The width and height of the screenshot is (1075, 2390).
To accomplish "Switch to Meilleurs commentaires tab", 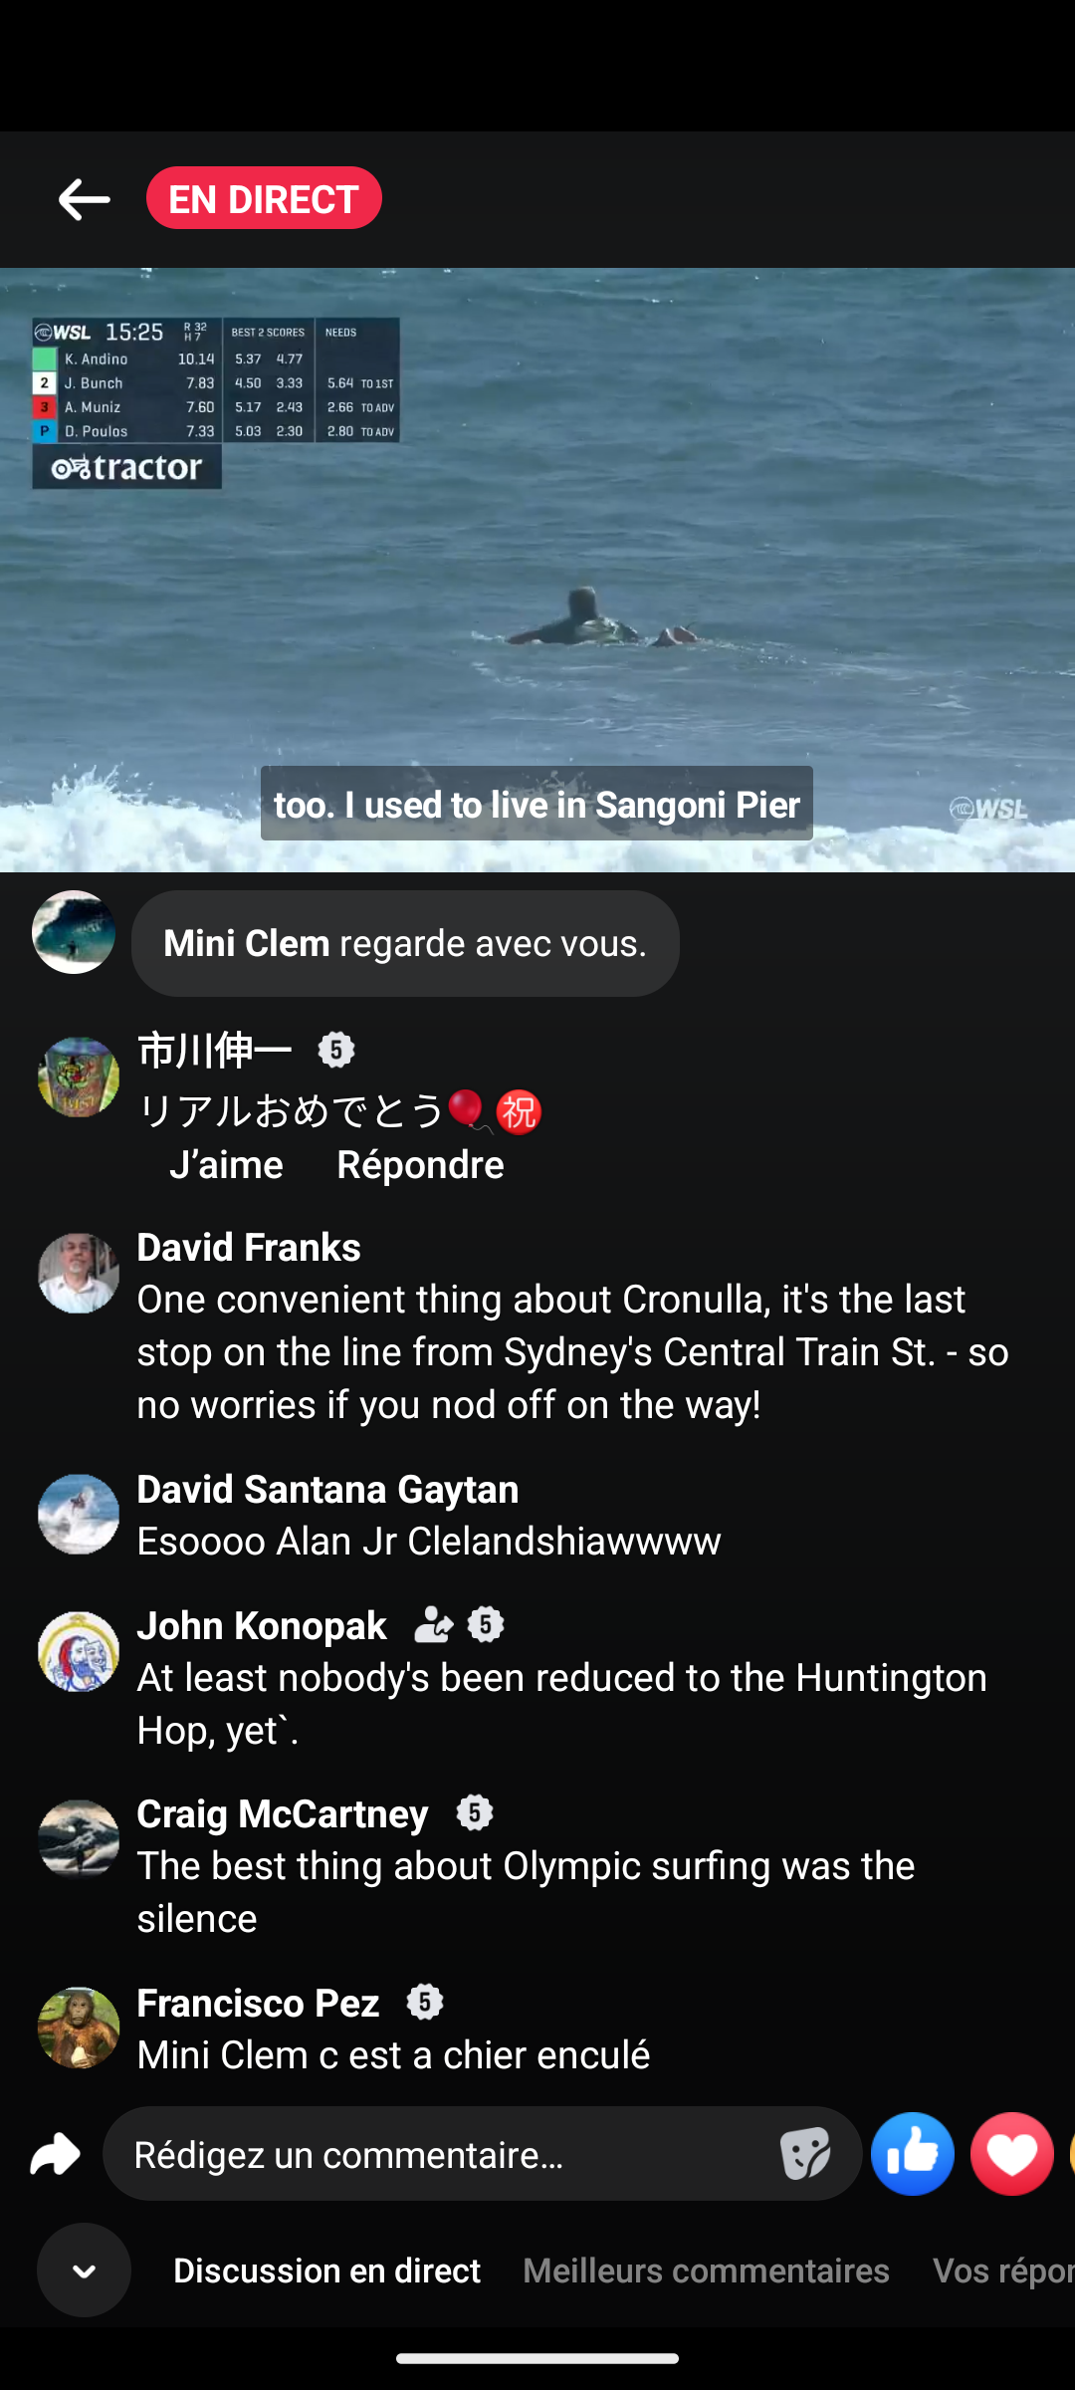I will pyautogui.click(x=706, y=2270).
